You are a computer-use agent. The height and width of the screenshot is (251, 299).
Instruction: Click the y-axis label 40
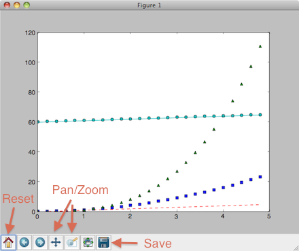32,152
